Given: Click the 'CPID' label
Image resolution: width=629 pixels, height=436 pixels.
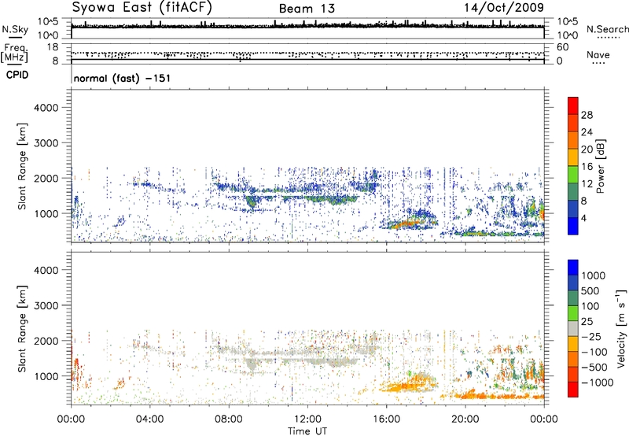Looking at the screenshot, I should click(17, 75).
